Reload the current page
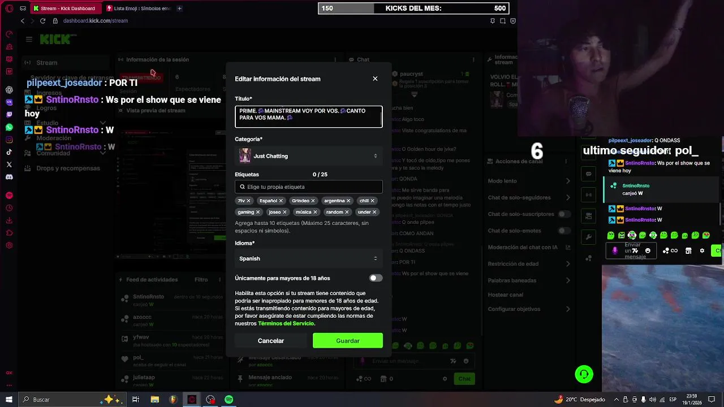This screenshot has height=407, width=724. coord(42,21)
